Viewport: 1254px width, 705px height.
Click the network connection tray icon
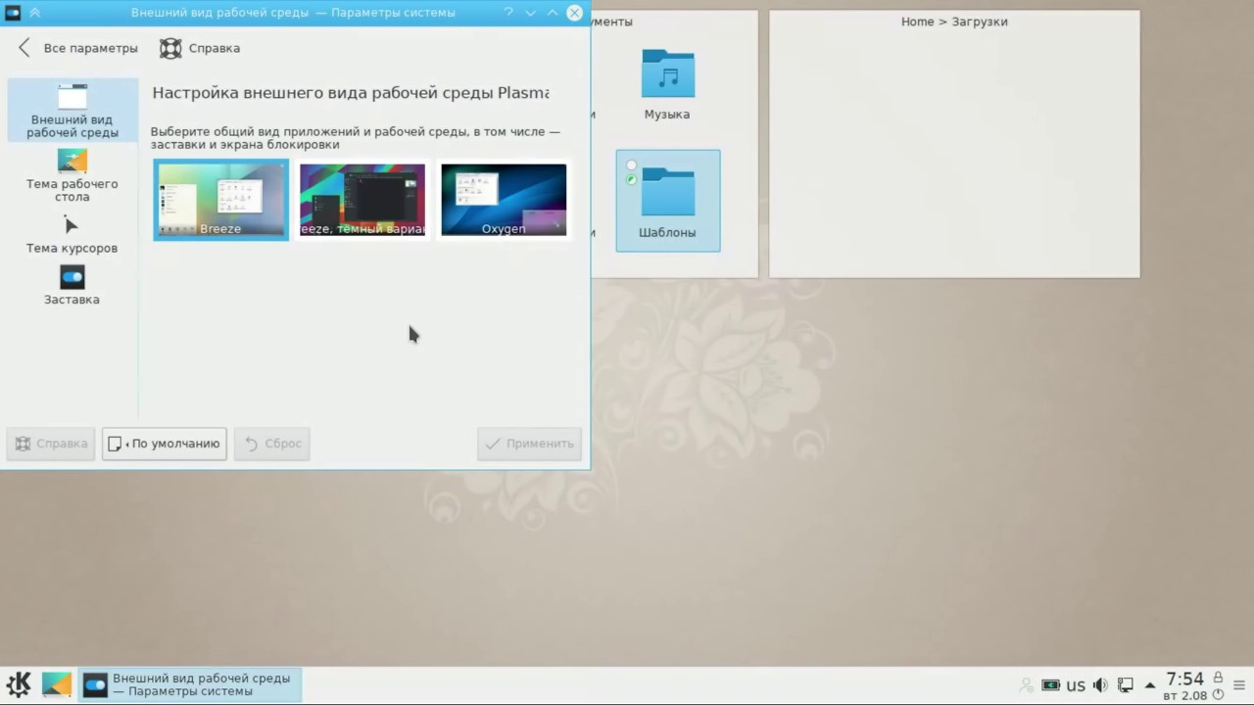coord(1126,685)
